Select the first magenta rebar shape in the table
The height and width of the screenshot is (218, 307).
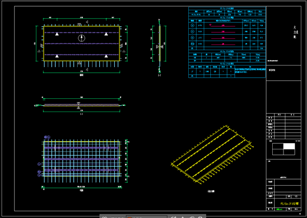click(x=222, y=26)
